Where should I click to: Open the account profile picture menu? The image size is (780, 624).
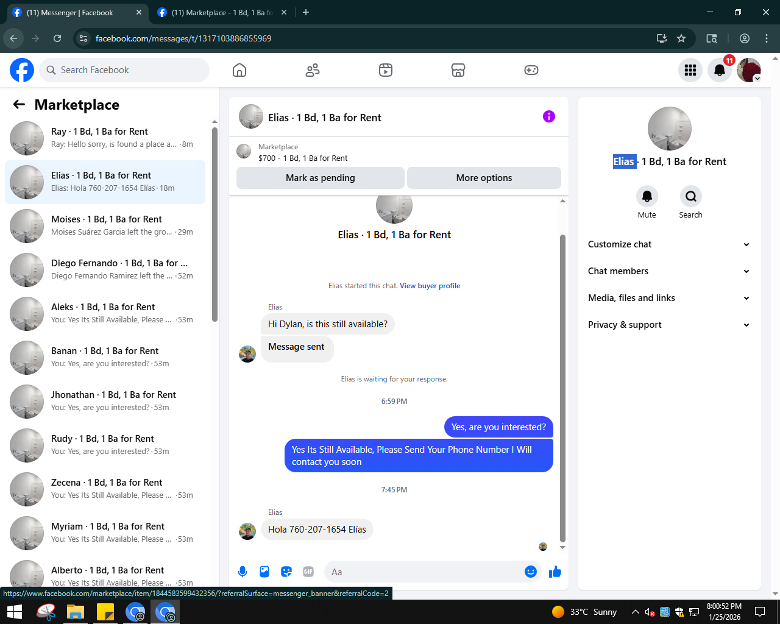(749, 70)
